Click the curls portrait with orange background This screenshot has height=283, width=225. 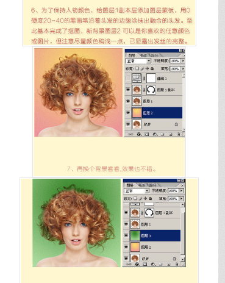coord(78,92)
